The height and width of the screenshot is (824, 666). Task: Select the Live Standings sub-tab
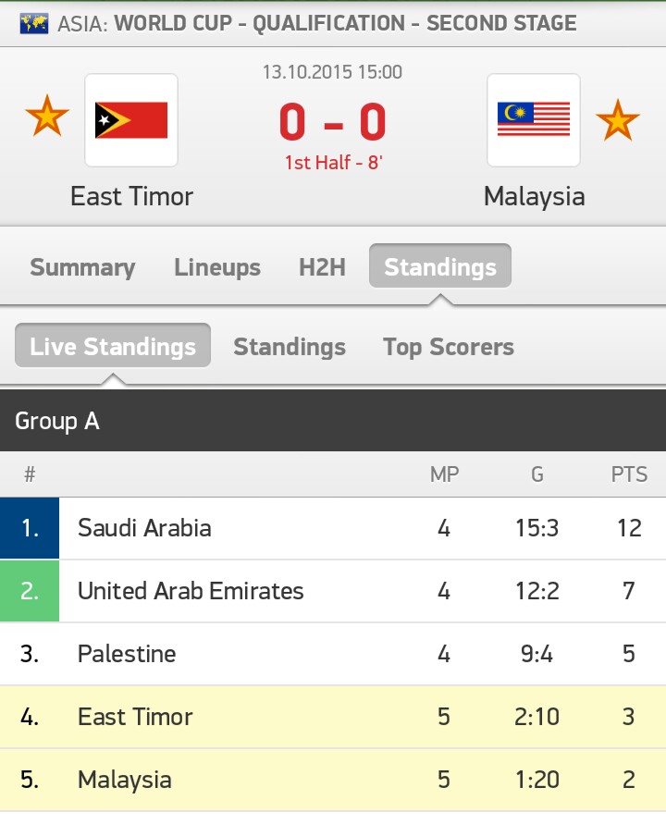[113, 347]
